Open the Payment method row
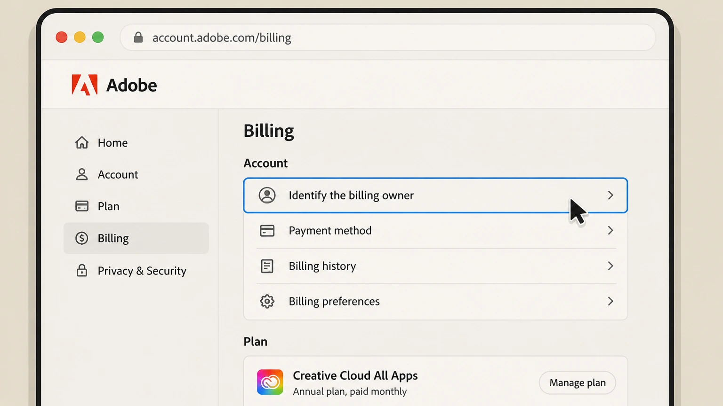The width and height of the screenshot is (723, 406). click(435, 230)
